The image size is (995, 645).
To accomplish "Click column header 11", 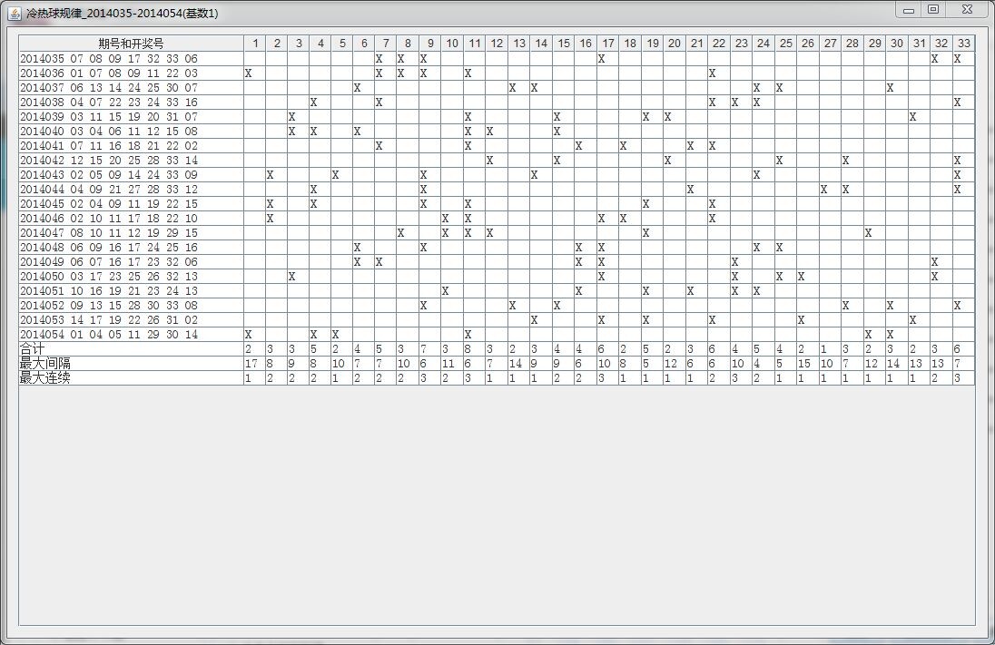I will click(475, 44).
